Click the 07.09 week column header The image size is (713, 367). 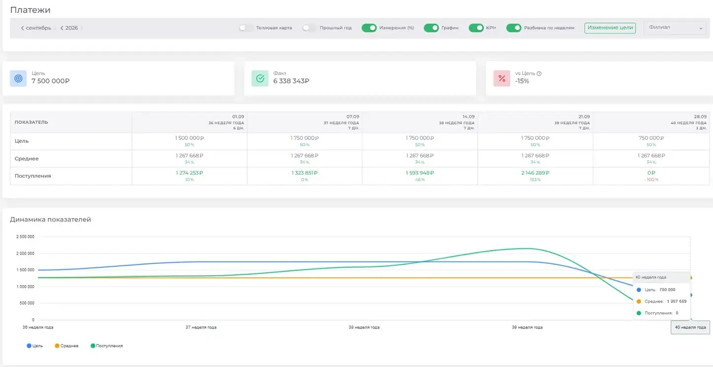point(304,122)
